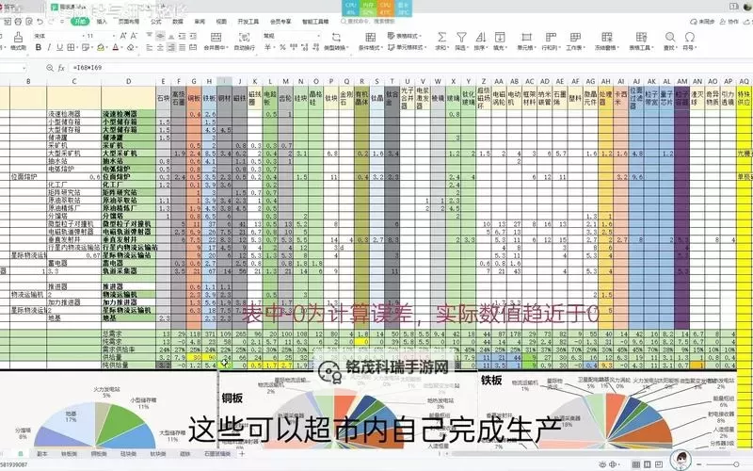The width and height of the screenshot is (753, 471).
Task: Click the Filter funnel (筛选) icon
Action: [461, 37]
